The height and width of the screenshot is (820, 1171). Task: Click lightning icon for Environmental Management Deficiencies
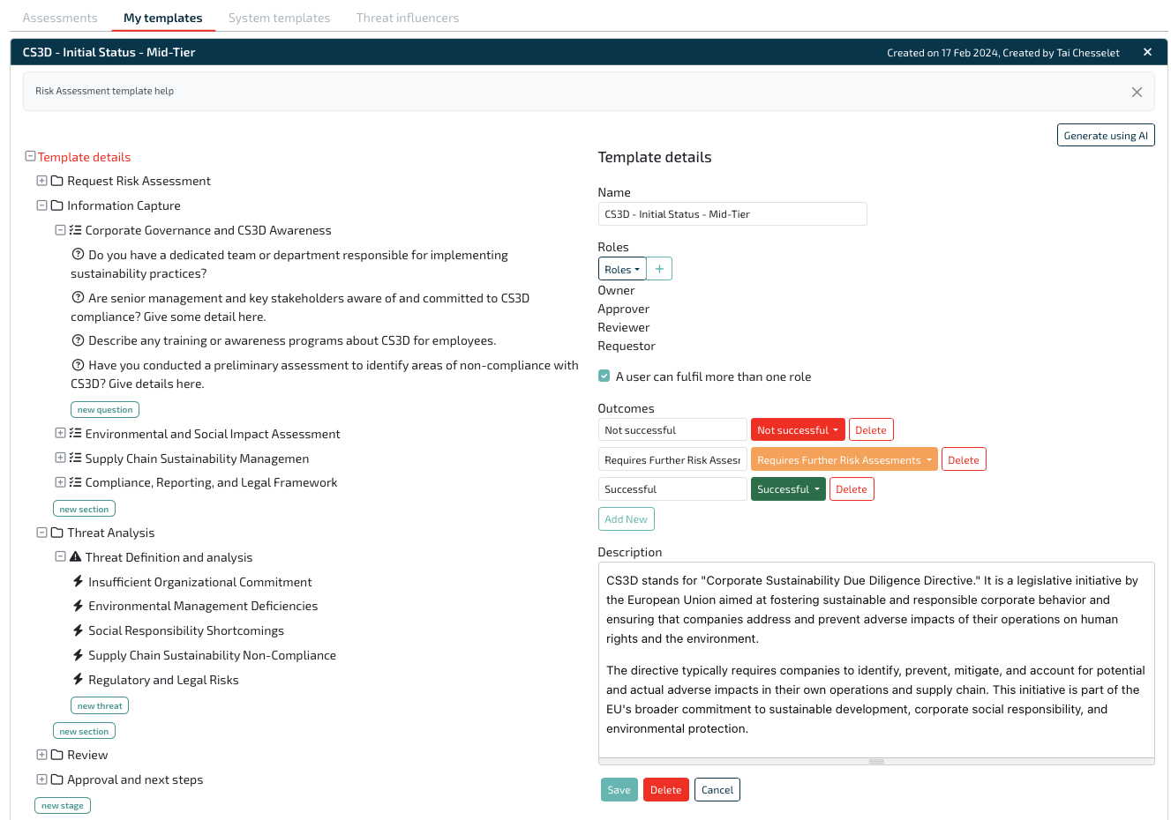tap(78, 606)
